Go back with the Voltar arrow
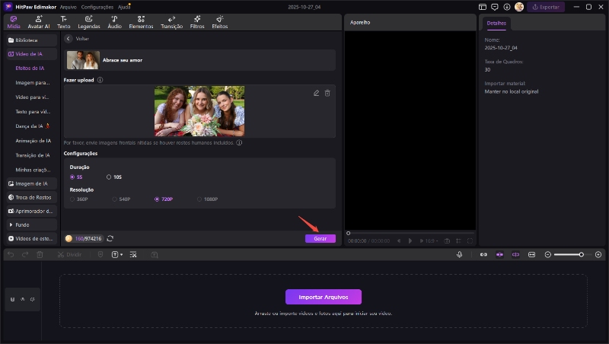The height and width of the screenshot is (344, 609). pos(69,39)
